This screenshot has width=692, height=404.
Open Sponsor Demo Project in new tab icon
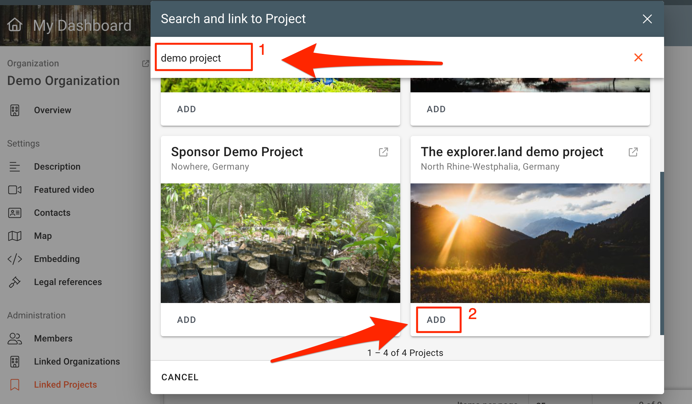click(383, 152)
